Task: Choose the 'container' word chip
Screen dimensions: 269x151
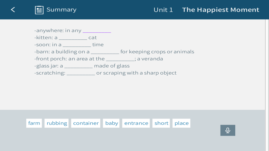Action: [86, 123]
